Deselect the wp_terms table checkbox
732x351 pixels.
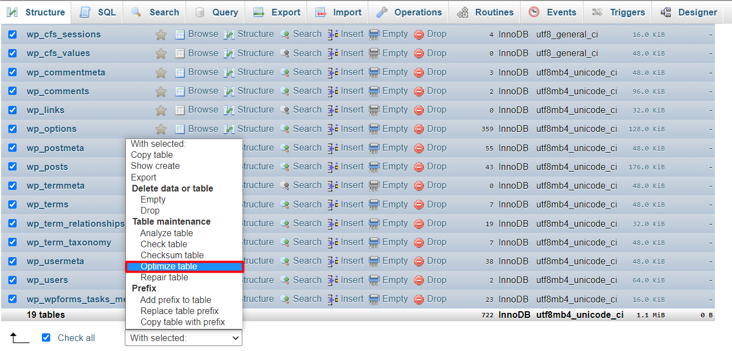coord(12,204)
